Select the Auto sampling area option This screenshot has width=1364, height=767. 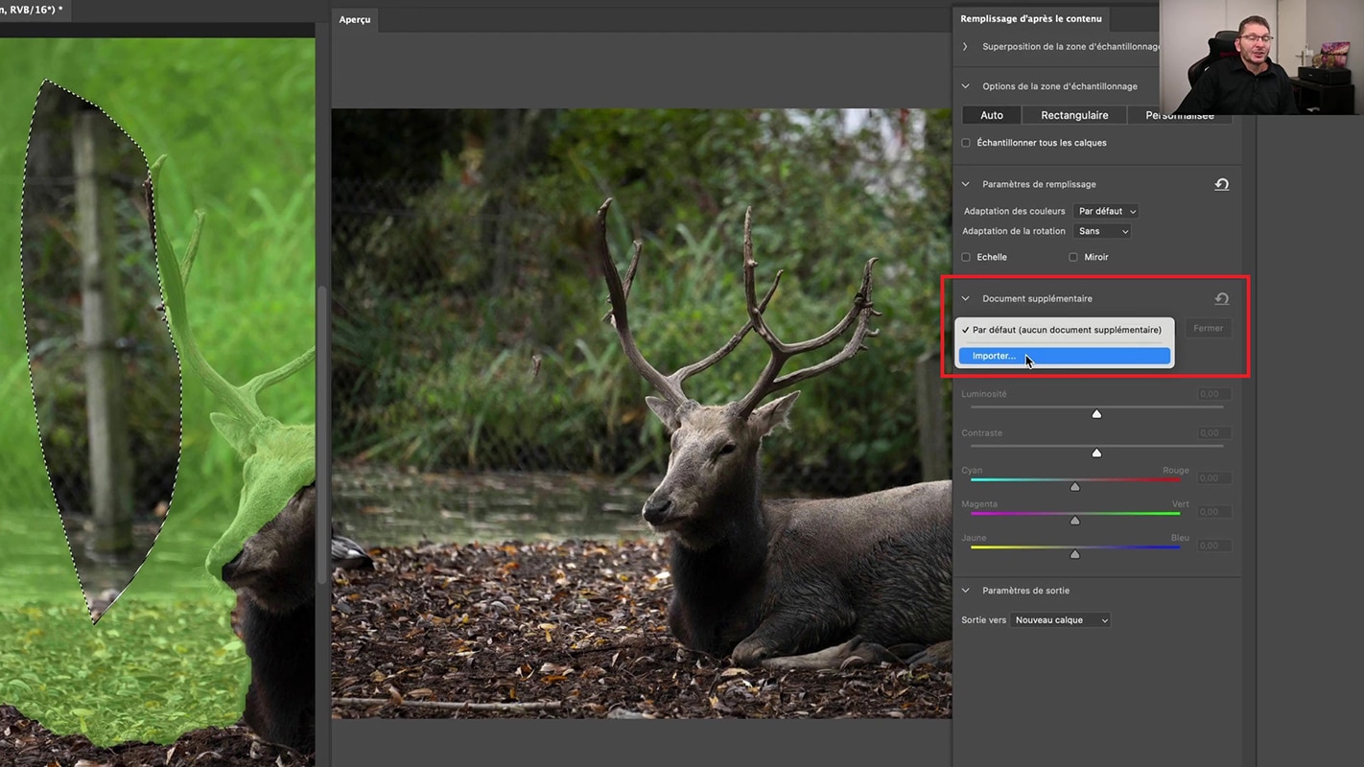[x=992, y=115]
